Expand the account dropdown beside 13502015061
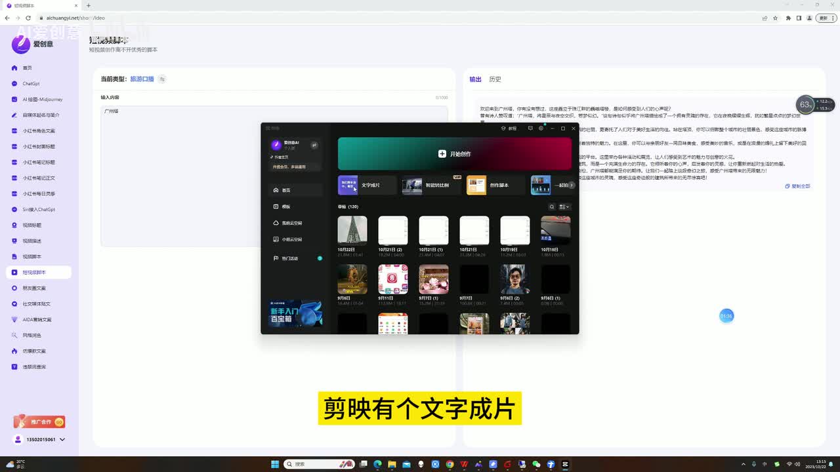 click(x=62, y=439)
